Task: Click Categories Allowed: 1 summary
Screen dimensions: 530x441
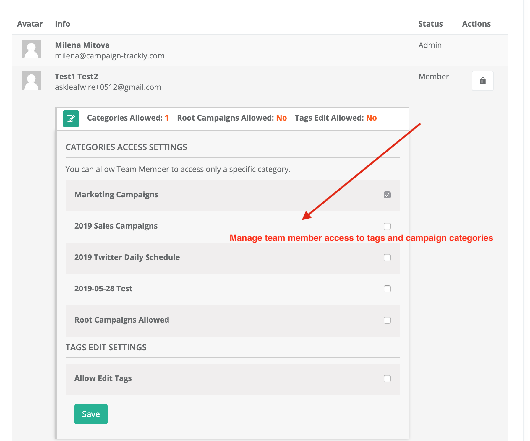Action: click(128, 118)
